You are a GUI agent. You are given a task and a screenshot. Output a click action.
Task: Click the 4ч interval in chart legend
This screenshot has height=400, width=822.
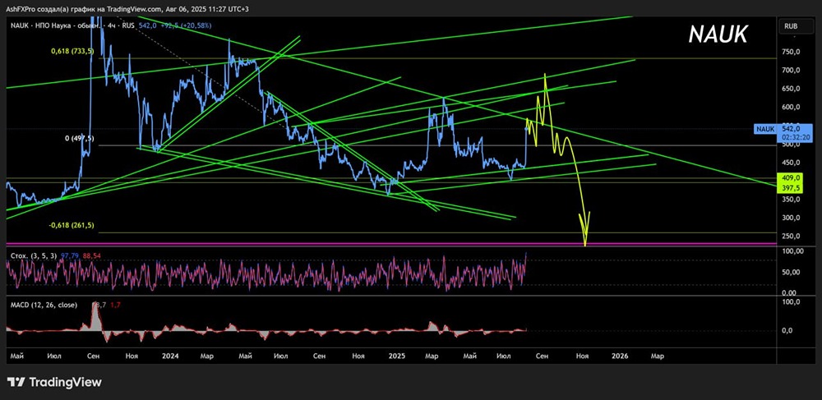point(111,25)
